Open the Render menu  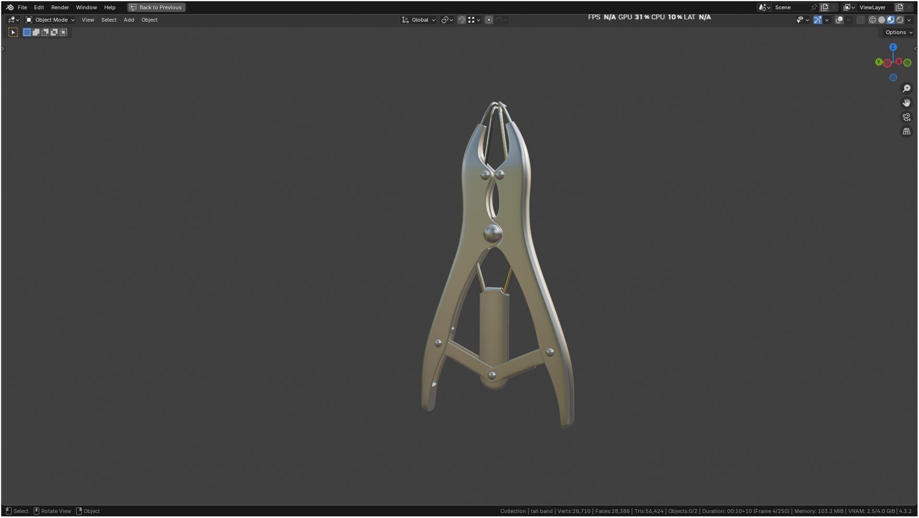(60, 7)
